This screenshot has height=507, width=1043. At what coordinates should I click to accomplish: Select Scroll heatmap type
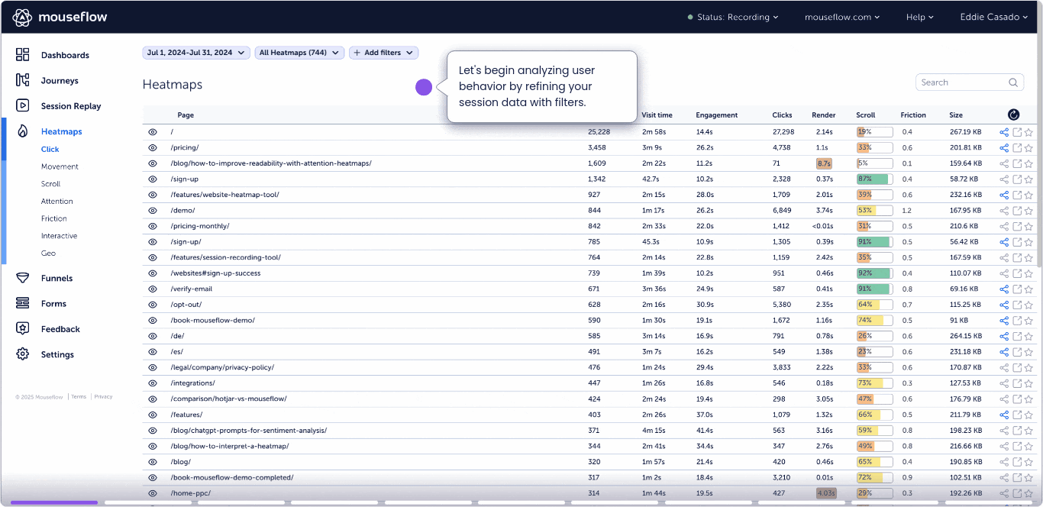pyautogui.click(x=50, y=184)
